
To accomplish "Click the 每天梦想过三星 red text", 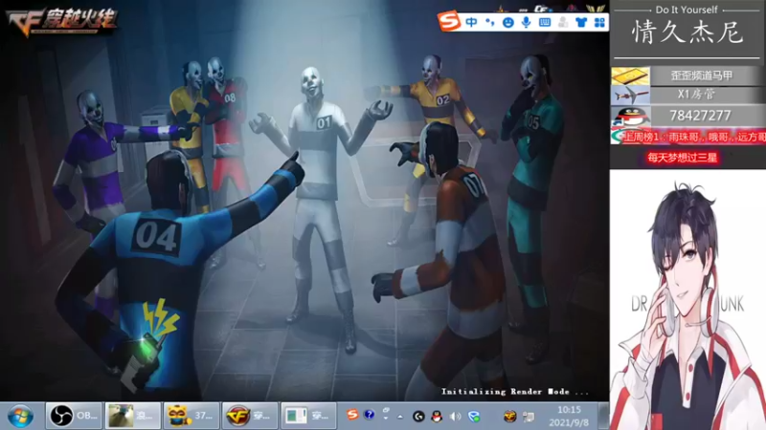I will (682, 158).
